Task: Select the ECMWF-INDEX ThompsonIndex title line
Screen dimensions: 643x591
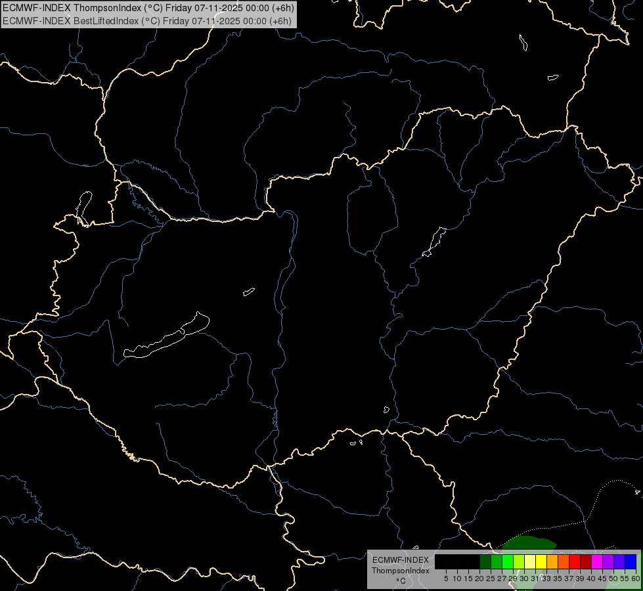Action: 148,8
